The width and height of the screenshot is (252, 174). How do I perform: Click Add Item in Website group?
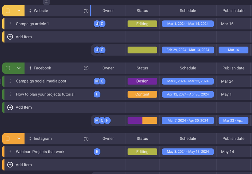point(24,37)
